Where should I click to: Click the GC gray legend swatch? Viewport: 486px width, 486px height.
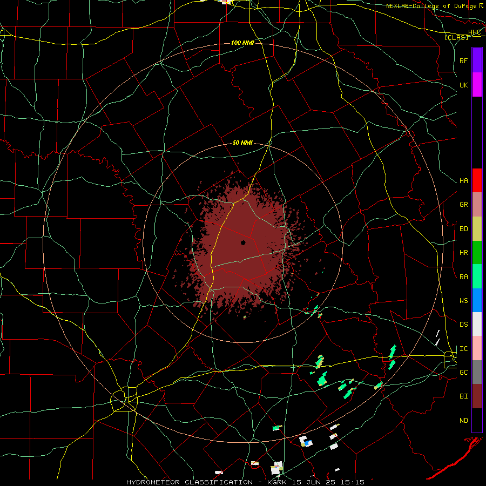[477, 372]
